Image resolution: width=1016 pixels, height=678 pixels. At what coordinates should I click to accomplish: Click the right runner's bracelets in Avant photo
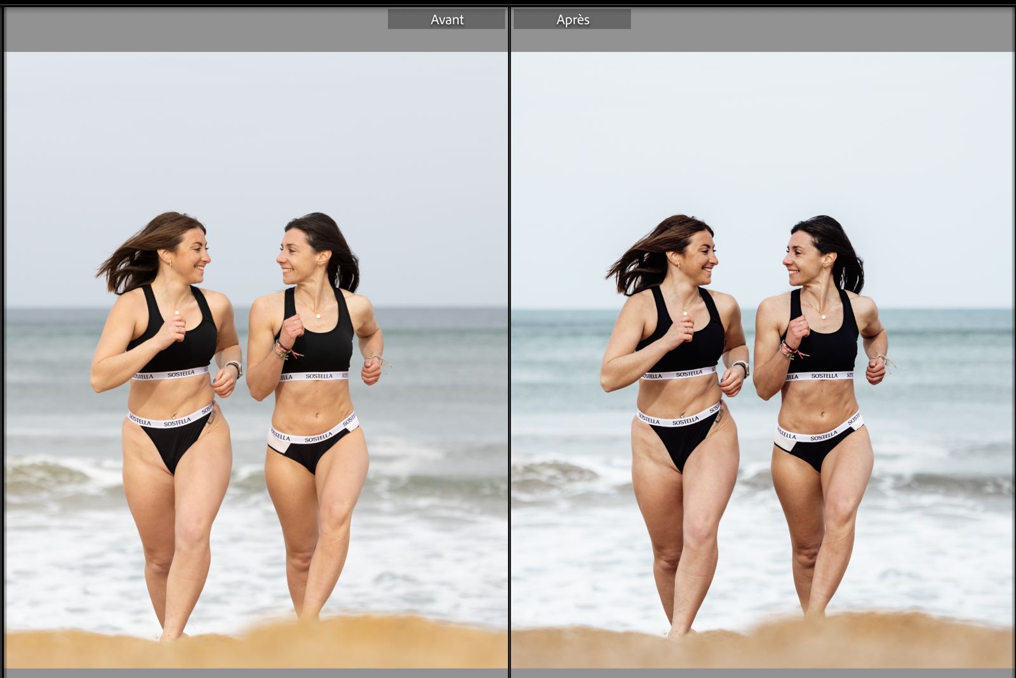tap(282, 349)
